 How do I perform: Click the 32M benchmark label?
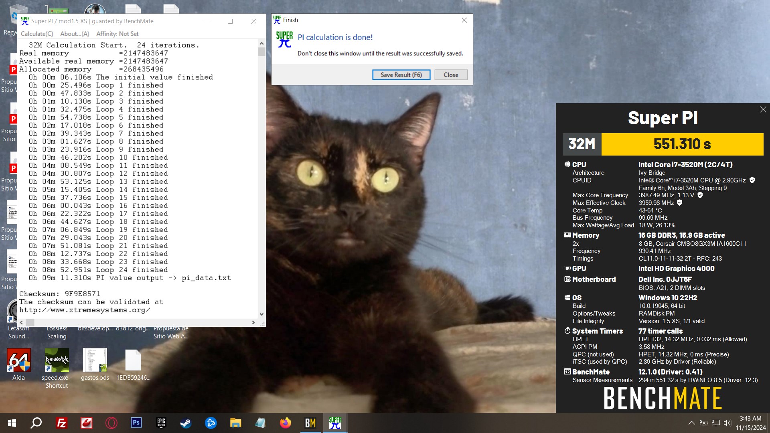582,144
